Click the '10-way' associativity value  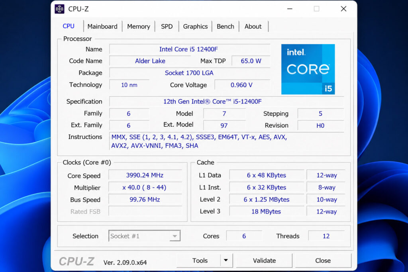click(326, 200)
